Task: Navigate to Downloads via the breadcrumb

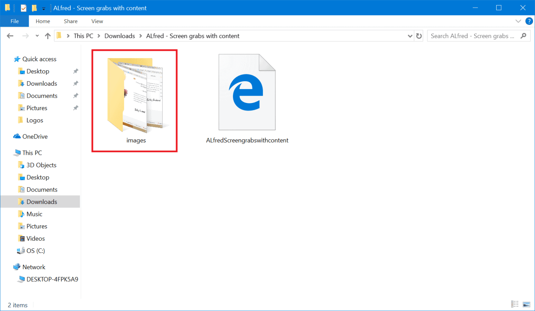Action: (120, 36)
